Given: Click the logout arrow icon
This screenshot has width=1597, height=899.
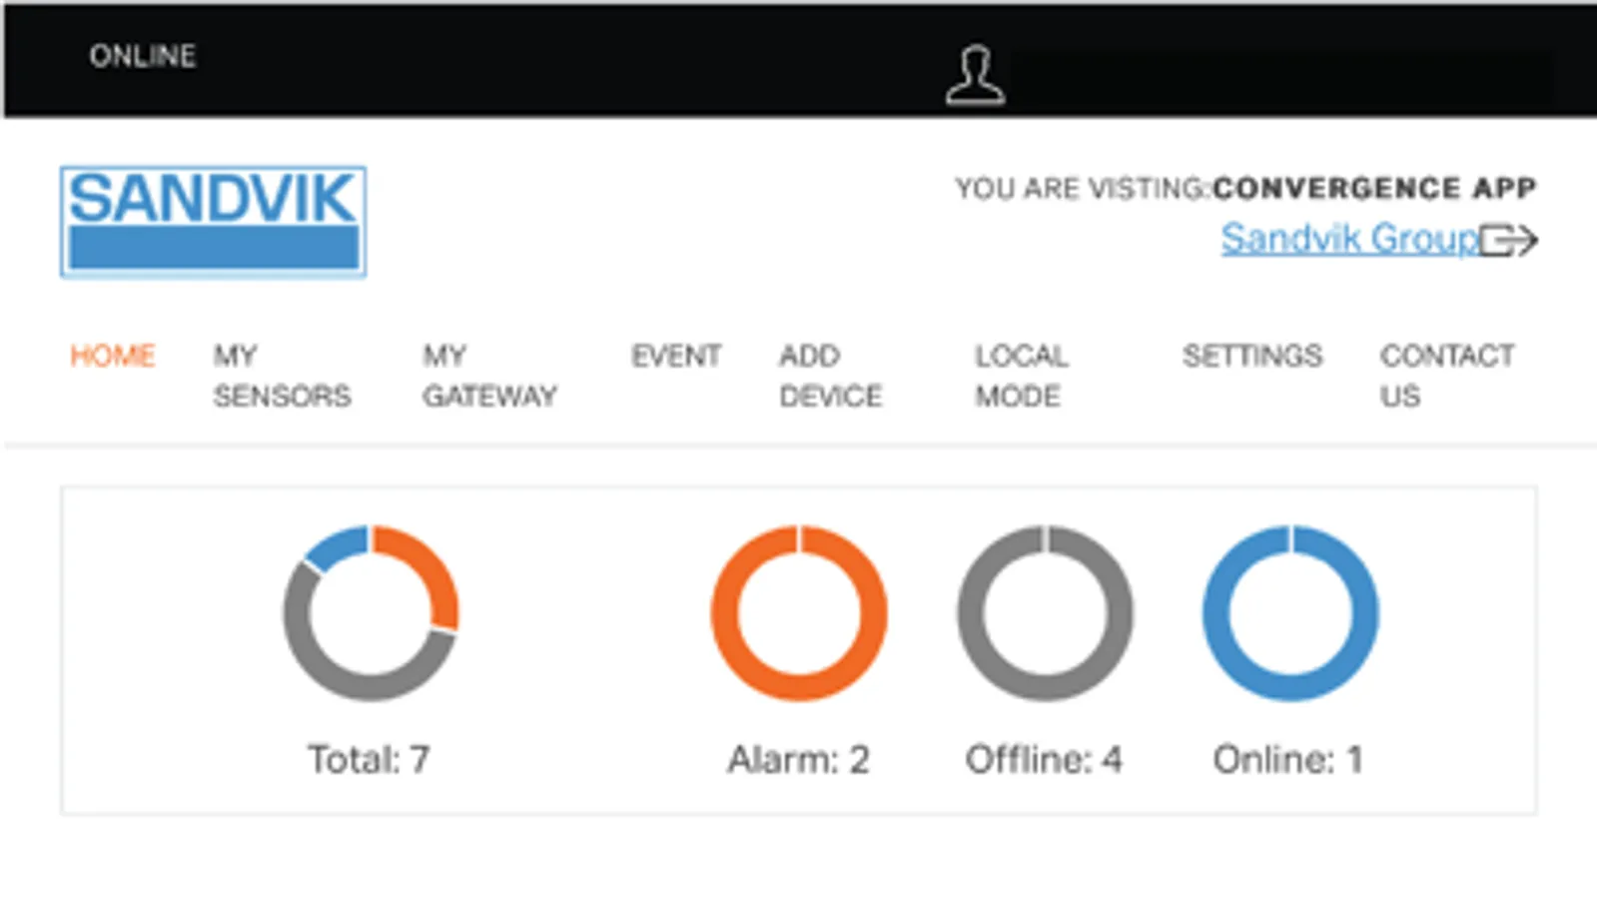Looking at the screenshot, I should 1508,241.
